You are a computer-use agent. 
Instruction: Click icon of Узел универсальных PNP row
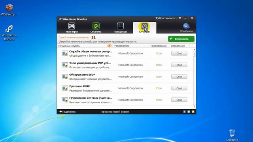(65, 65)
